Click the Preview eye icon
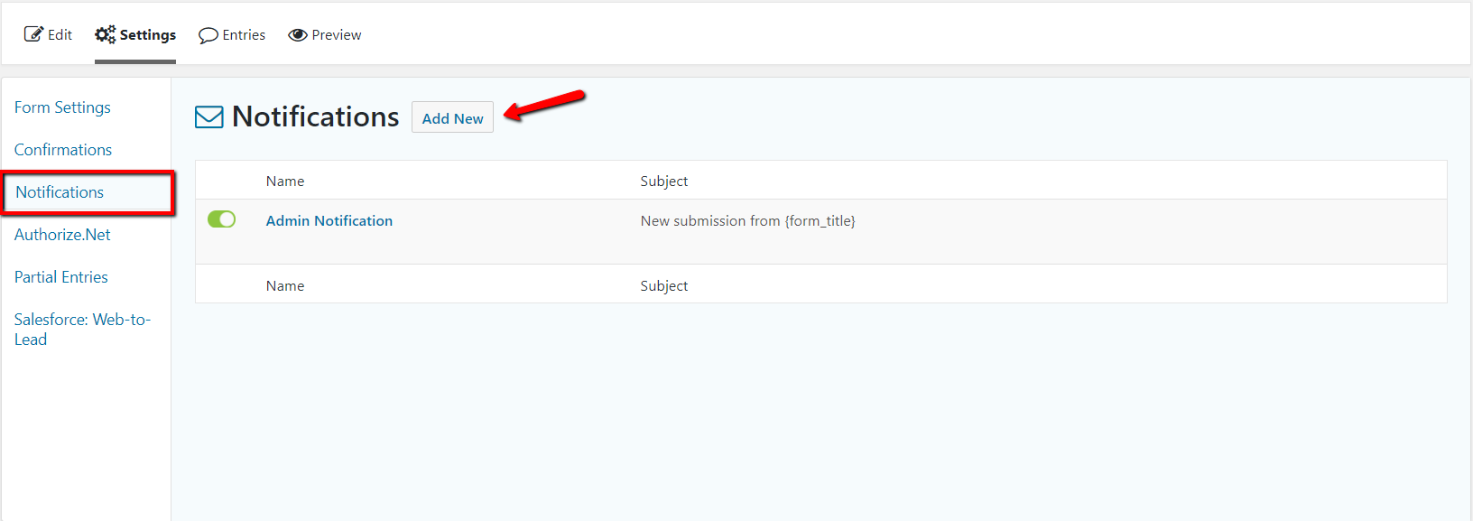The image size is (1473, 521). [298, 35]
